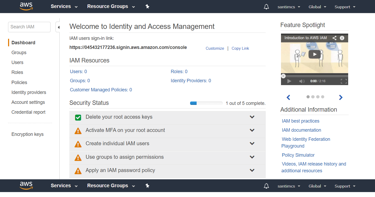375x197 pixels.
Task: Open Support menu in bottom bar
Action: pos(345,186)
